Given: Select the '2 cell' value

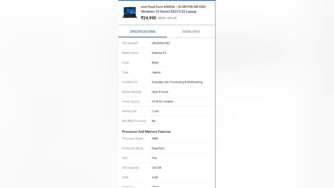Looking at the screenshot, I should point(155,111).
